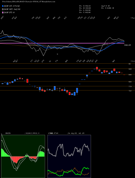Click the 'DOW MT: 842.93' legend text
Screen dimensions: 135x178
(x=12, y=9)
